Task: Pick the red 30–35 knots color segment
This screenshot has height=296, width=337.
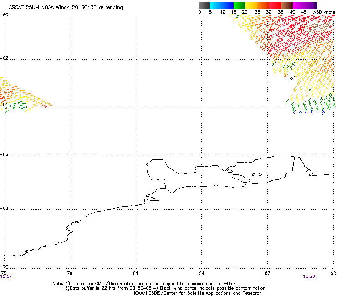Action: click(x=275, y=5)
